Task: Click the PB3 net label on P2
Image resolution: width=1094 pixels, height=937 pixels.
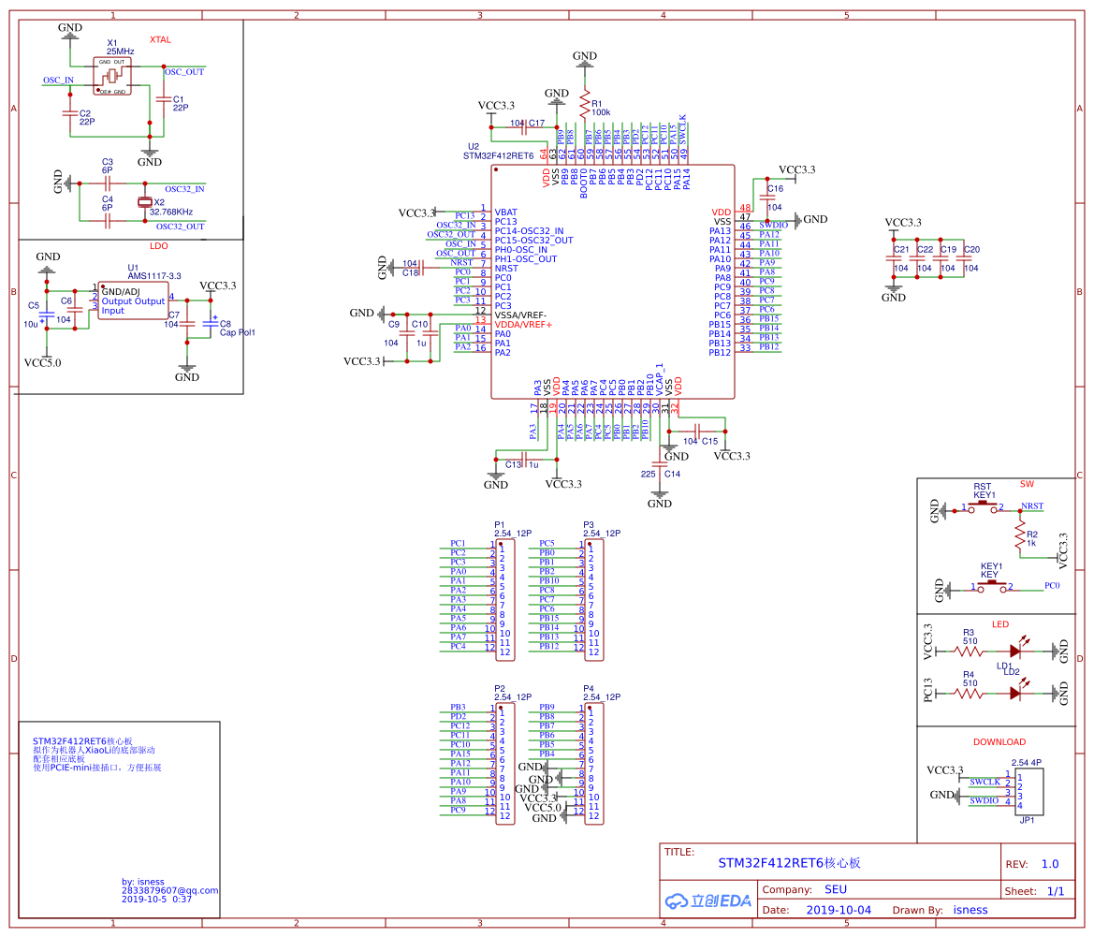Action: 458,707
